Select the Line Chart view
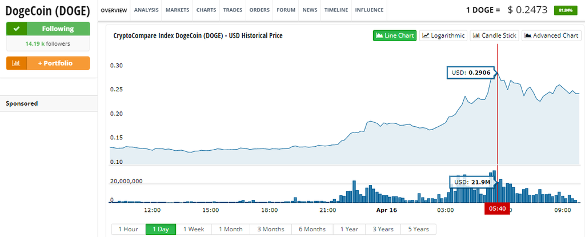 (x=395, y=35)
